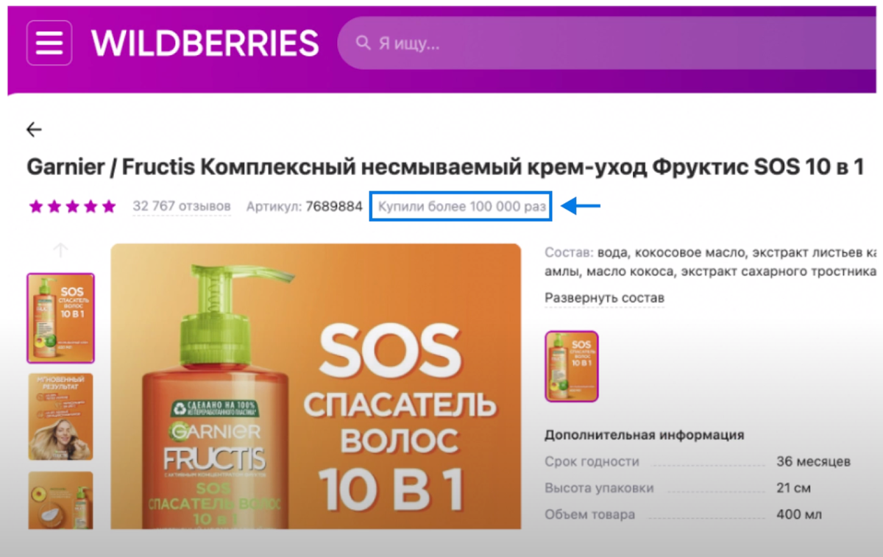Screen dimensions: 883x557
Task: Click the five-star rating icons
Action: (x=72, y=207)
